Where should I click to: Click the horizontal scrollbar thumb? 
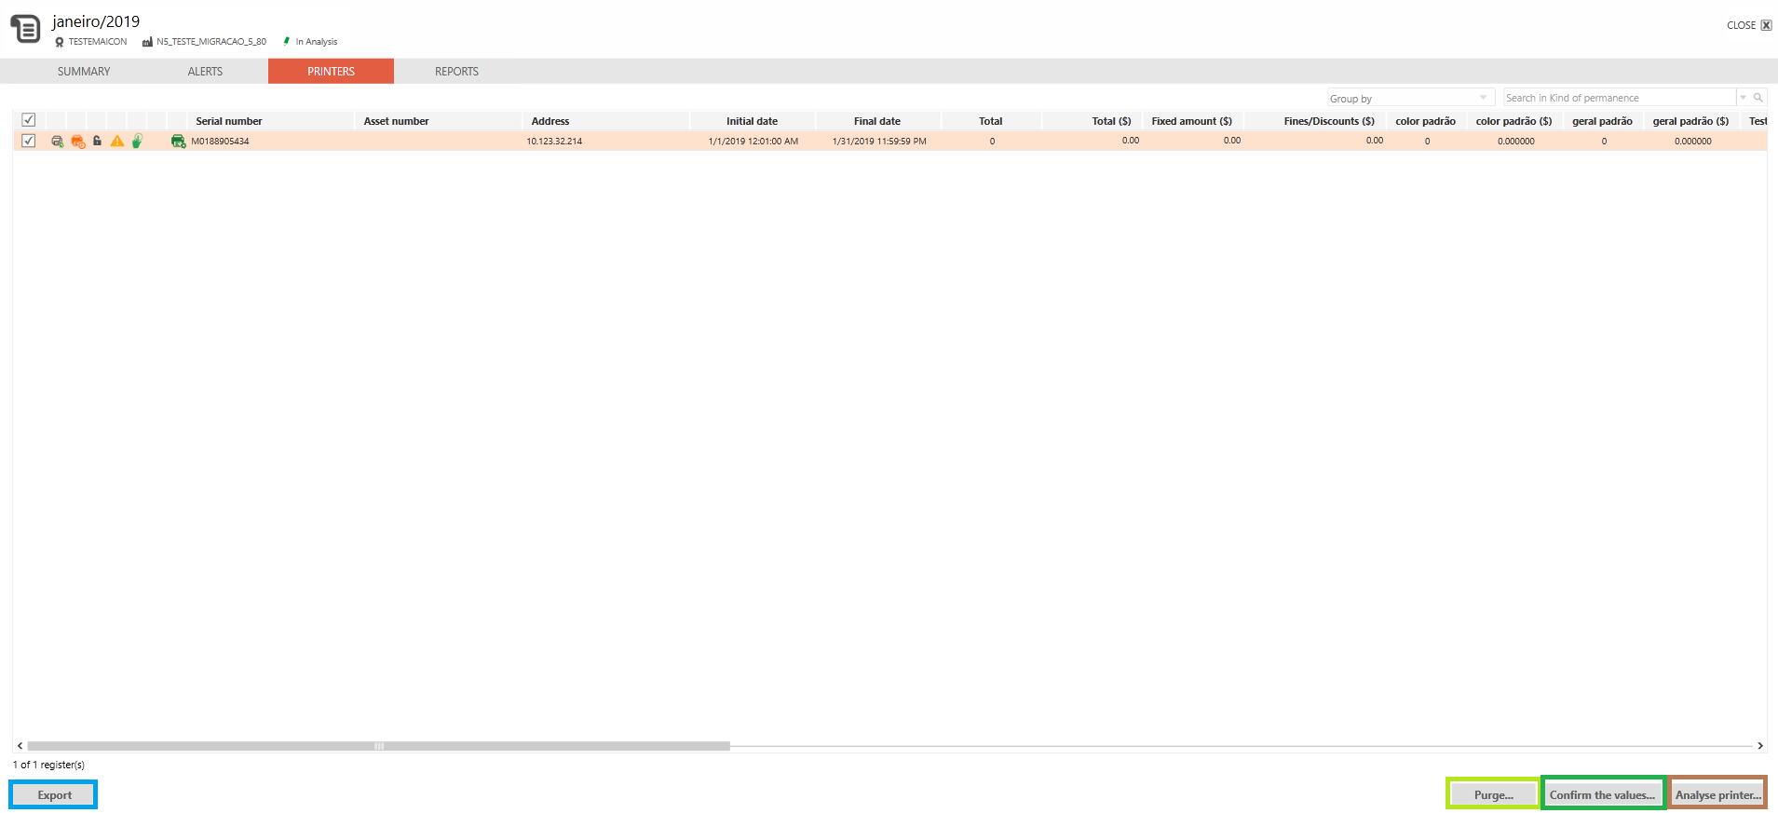[x=379, y=746]
